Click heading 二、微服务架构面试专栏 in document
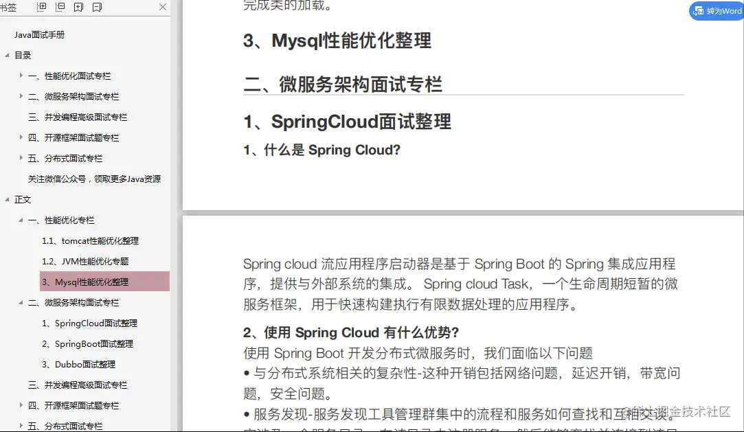The image size is (744, 432). click(343, 84)
